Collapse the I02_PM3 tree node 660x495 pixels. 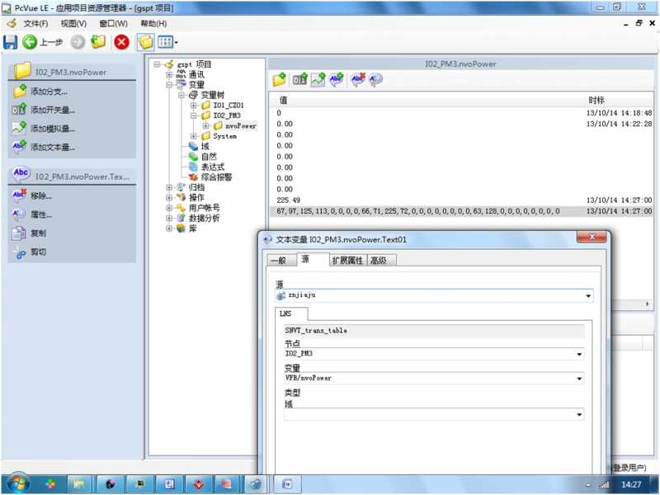tap(194, 115)
